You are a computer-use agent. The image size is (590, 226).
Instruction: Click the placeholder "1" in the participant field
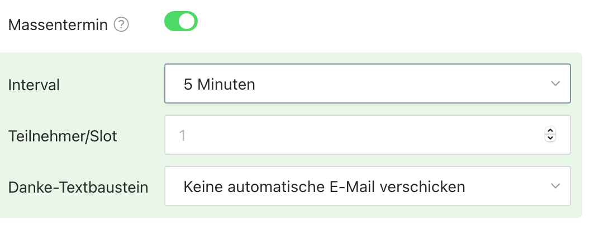click(x=183, y=136)
